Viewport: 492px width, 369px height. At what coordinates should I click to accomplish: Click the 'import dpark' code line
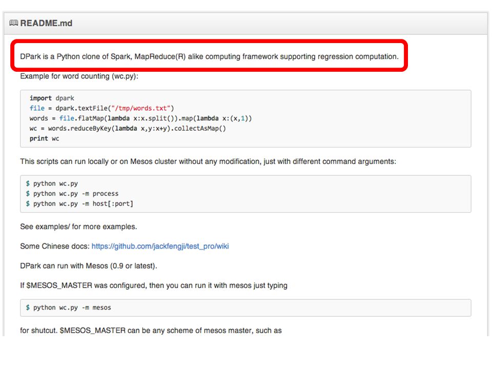coord(52,98)
